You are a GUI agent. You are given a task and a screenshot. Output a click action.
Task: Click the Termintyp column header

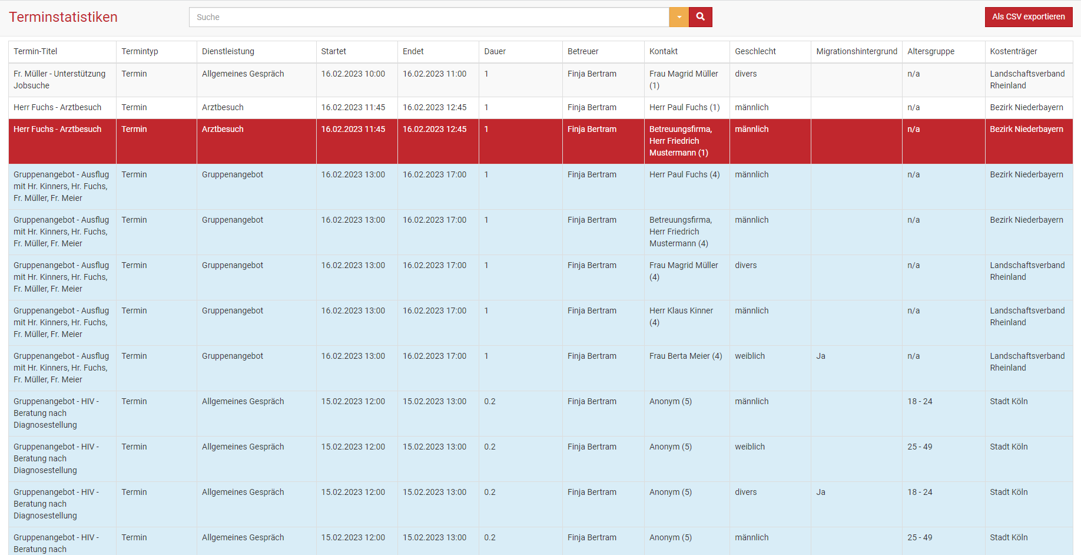pyautogui.click(x=140, y=51)
